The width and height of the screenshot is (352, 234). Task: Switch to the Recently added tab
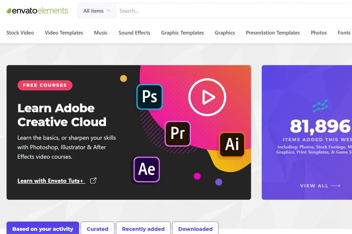(x=143, y=229)
